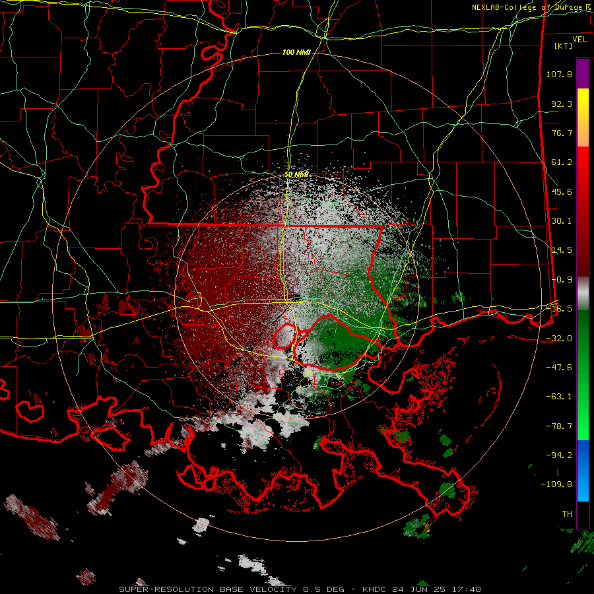Click the [KT] units label
Screen dimensions: 594x594
point(564,46)
